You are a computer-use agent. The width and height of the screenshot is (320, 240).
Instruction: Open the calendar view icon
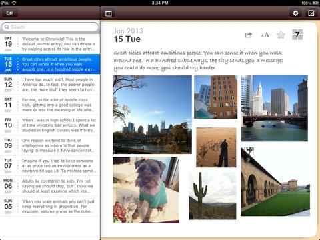tap(109, 13)
